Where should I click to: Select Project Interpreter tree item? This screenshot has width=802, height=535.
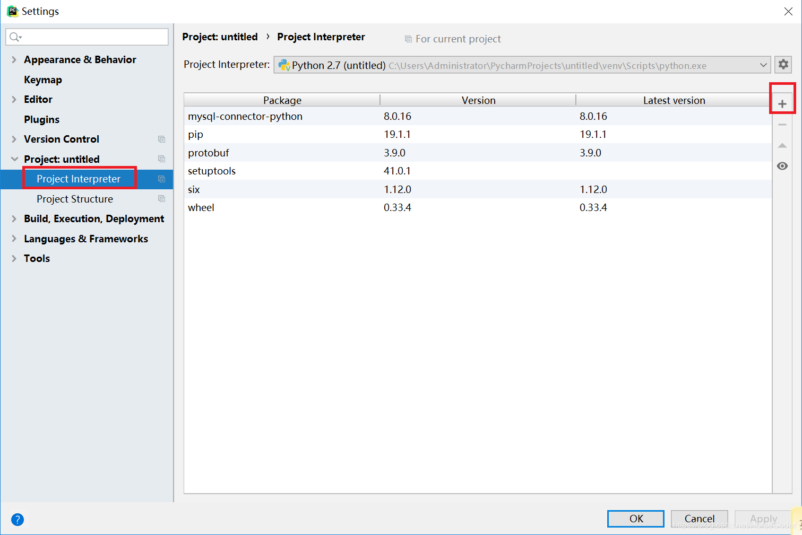(79, 179)
